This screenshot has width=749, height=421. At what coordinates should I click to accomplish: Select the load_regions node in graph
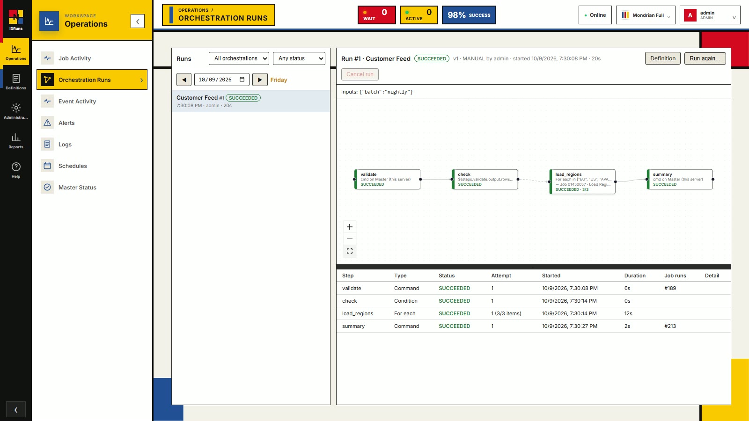(x=582, y=181)
